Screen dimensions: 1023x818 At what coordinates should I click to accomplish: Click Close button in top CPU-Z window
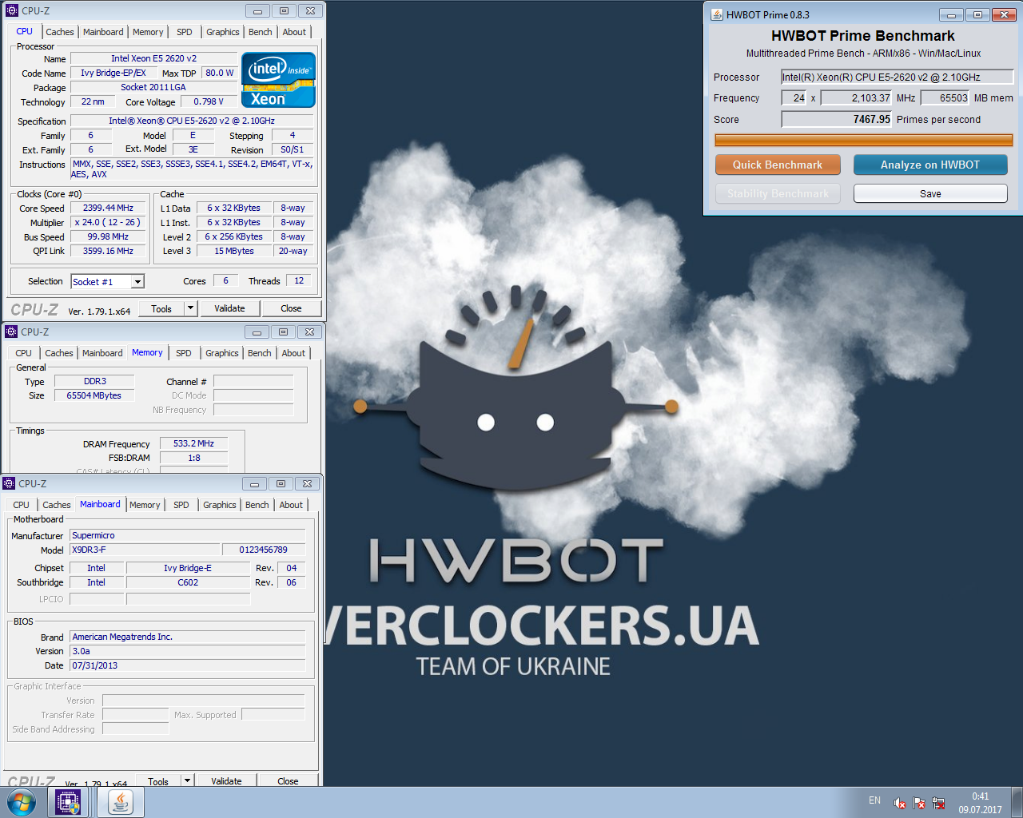coord(291,308)
